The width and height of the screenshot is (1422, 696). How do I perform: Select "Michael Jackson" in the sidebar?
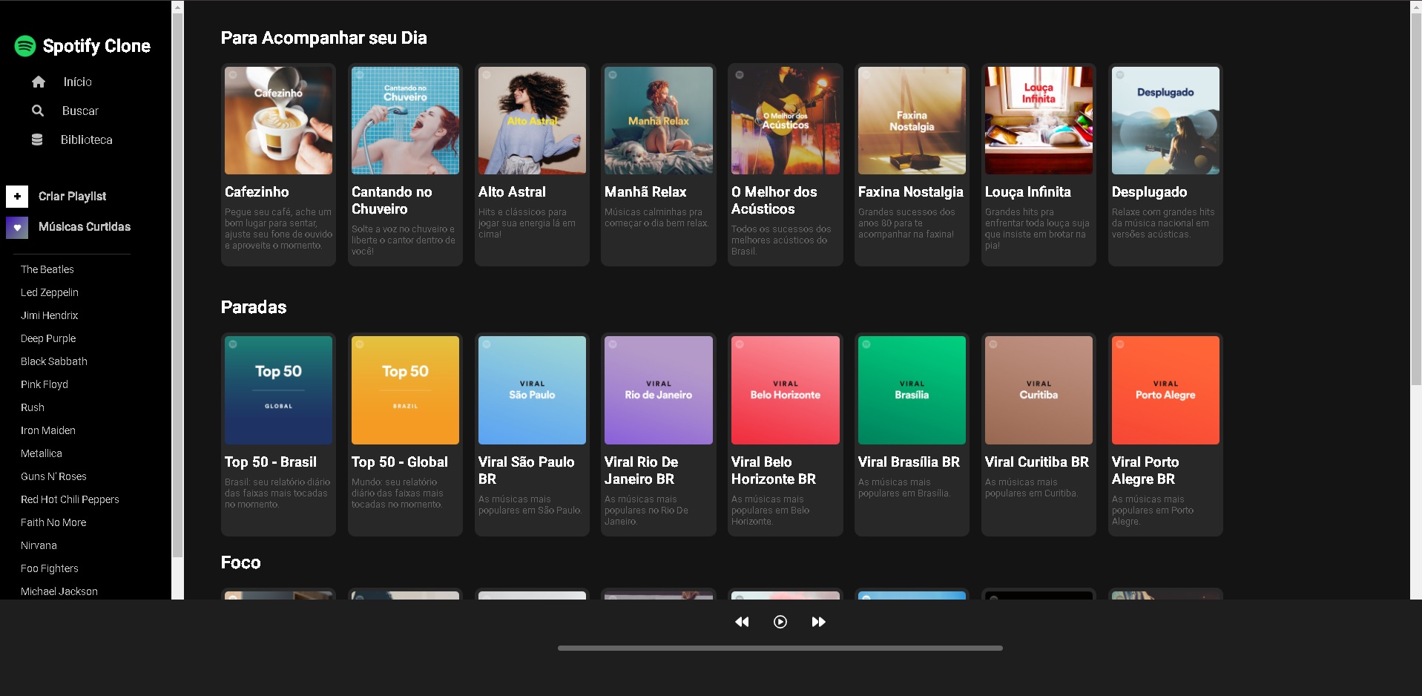tap(59, 591)
